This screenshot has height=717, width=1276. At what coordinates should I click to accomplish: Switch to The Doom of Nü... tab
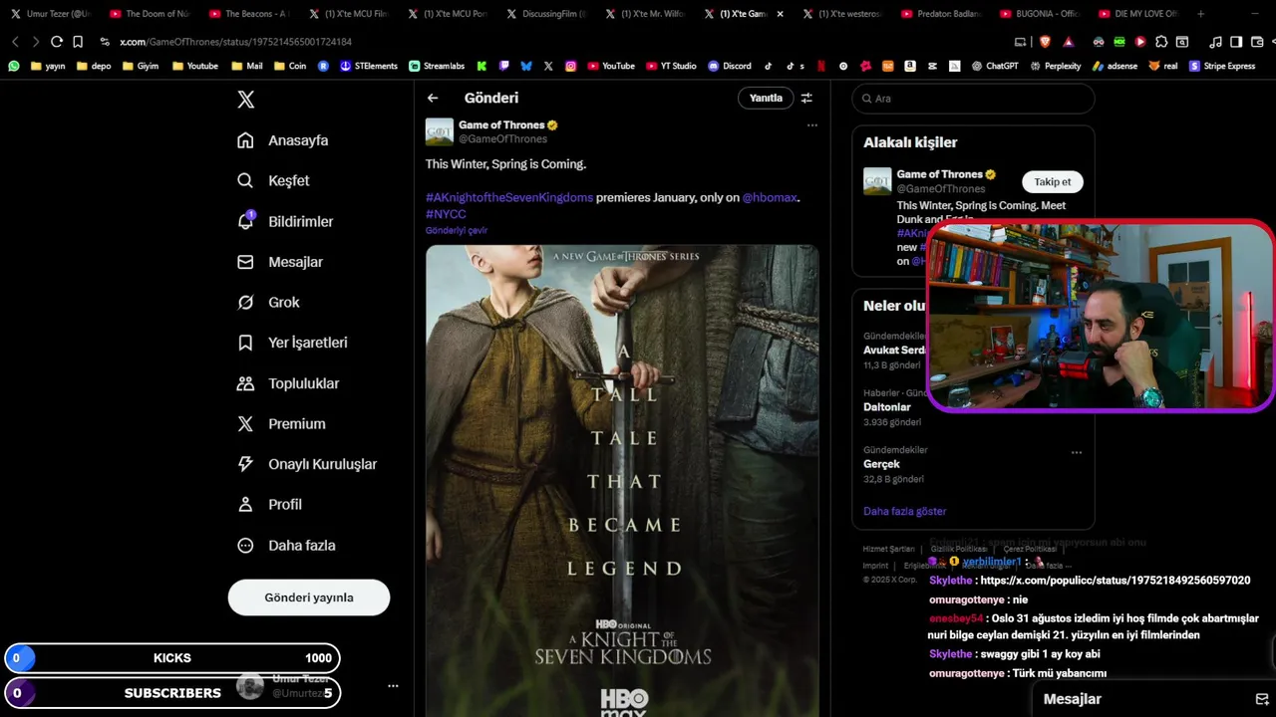click(150, 14)
